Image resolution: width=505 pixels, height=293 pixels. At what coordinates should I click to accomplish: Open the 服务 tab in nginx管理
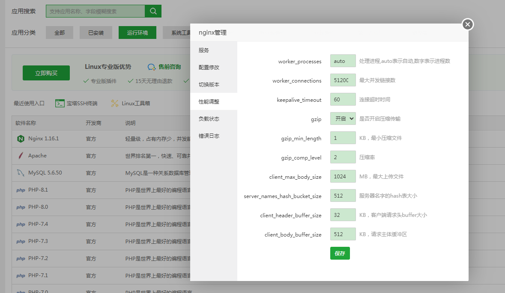[214, 50]
